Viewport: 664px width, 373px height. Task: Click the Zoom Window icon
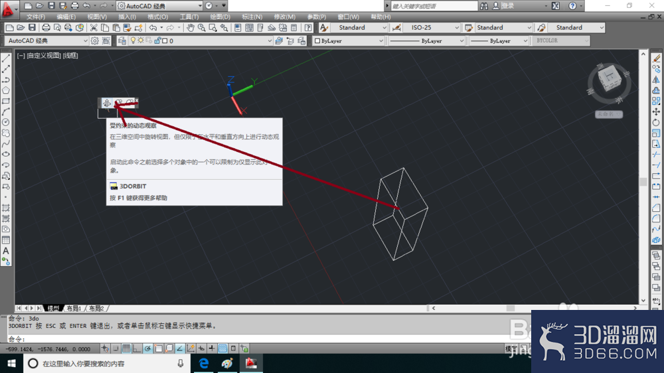click(x=212, y=27)
